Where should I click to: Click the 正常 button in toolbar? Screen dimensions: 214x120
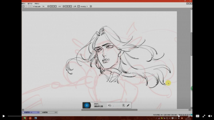click(75, 6)
